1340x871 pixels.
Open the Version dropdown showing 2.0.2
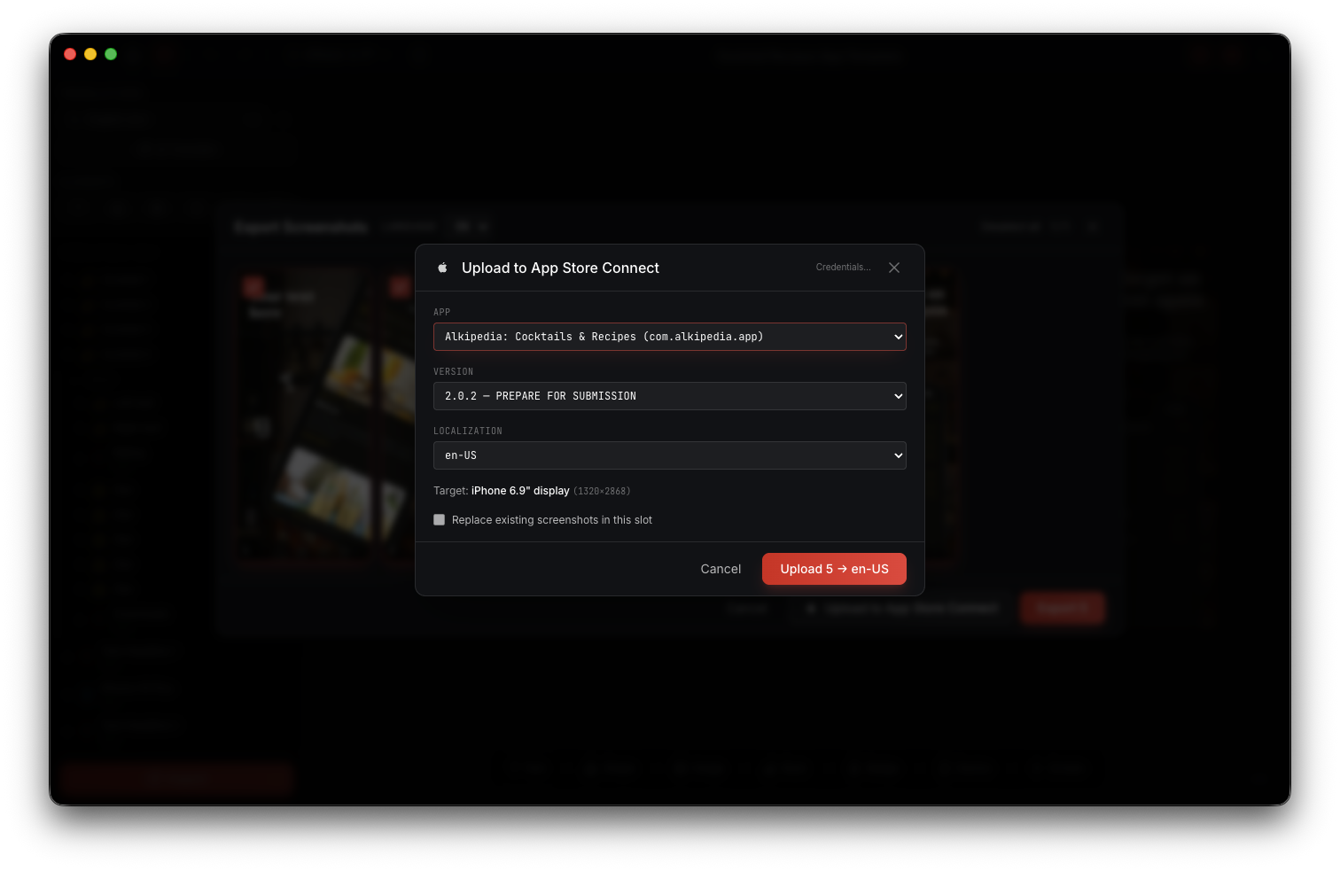coord(669,396)
